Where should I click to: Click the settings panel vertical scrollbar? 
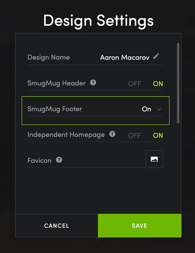point(178,83)
